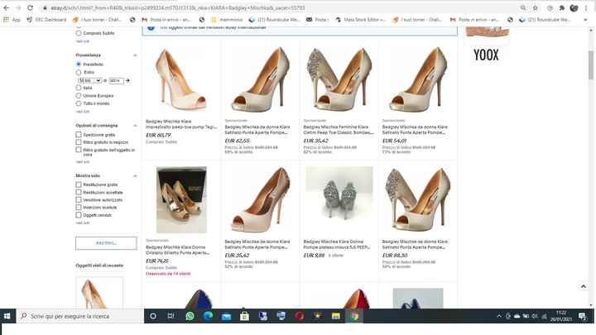Open Mail app from taskbar
596x335 pixels.
tap(226, 316)
